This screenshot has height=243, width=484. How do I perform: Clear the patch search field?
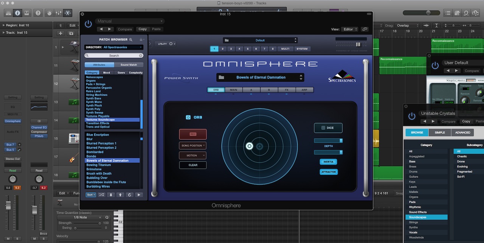click(x=141, y=56)
